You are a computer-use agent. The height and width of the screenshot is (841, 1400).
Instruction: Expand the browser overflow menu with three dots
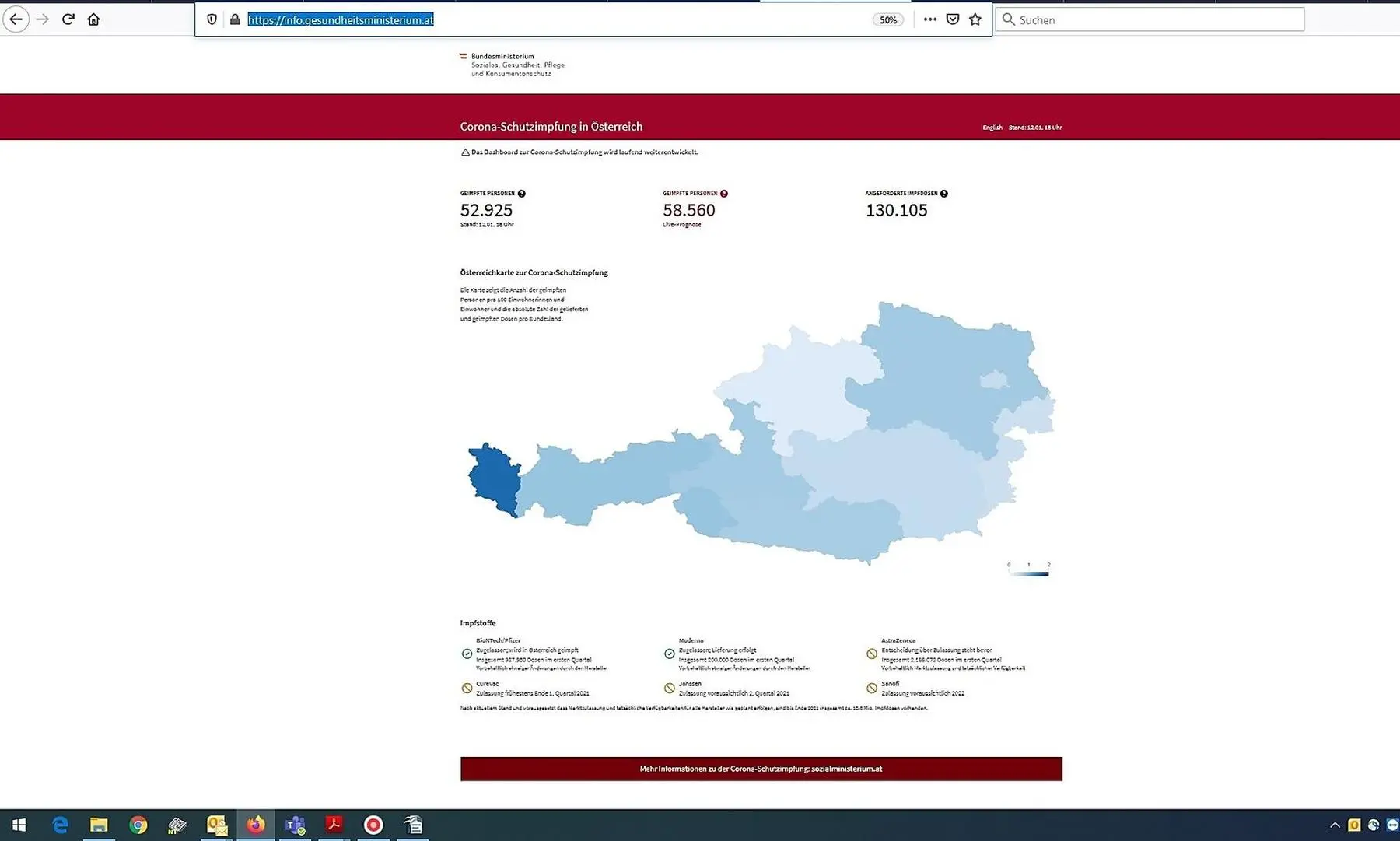coord(929,19)
